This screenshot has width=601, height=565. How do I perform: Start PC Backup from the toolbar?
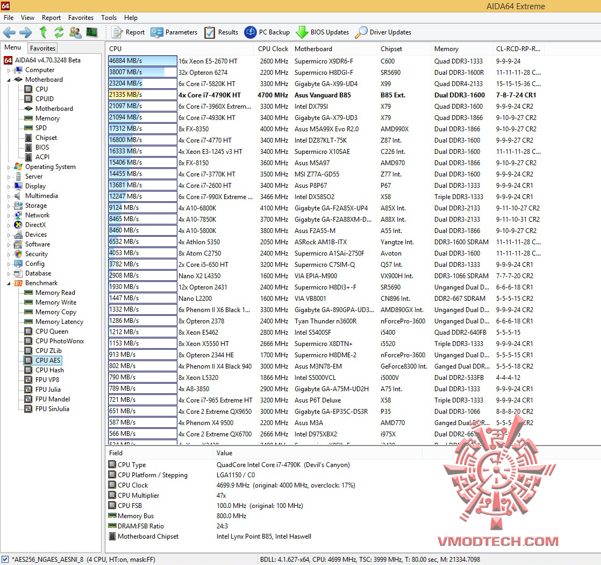tap(267, 33)
